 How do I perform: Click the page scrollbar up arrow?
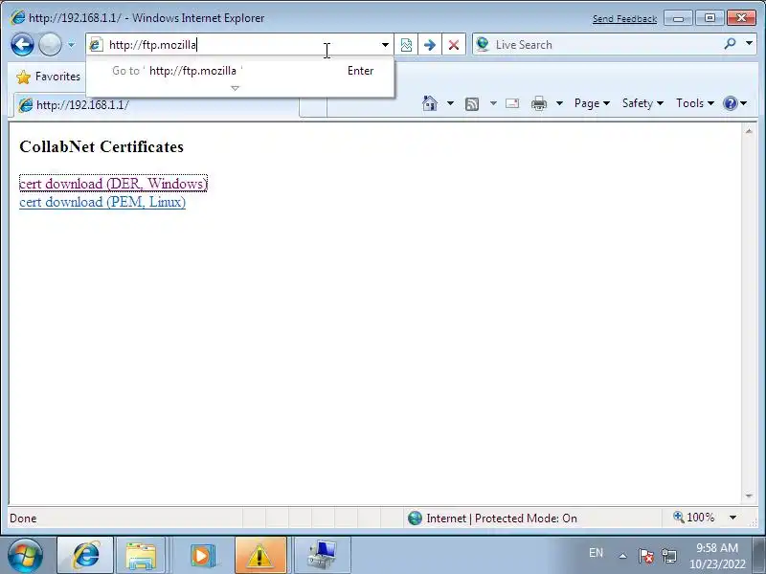tap(749, 131)
